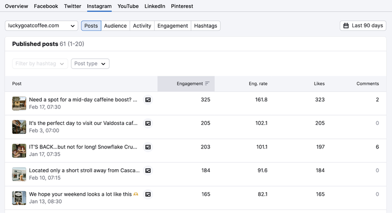Expand the Post type dropdown
The height and width of the screenshot is (213, 392).
pos(90,64)
